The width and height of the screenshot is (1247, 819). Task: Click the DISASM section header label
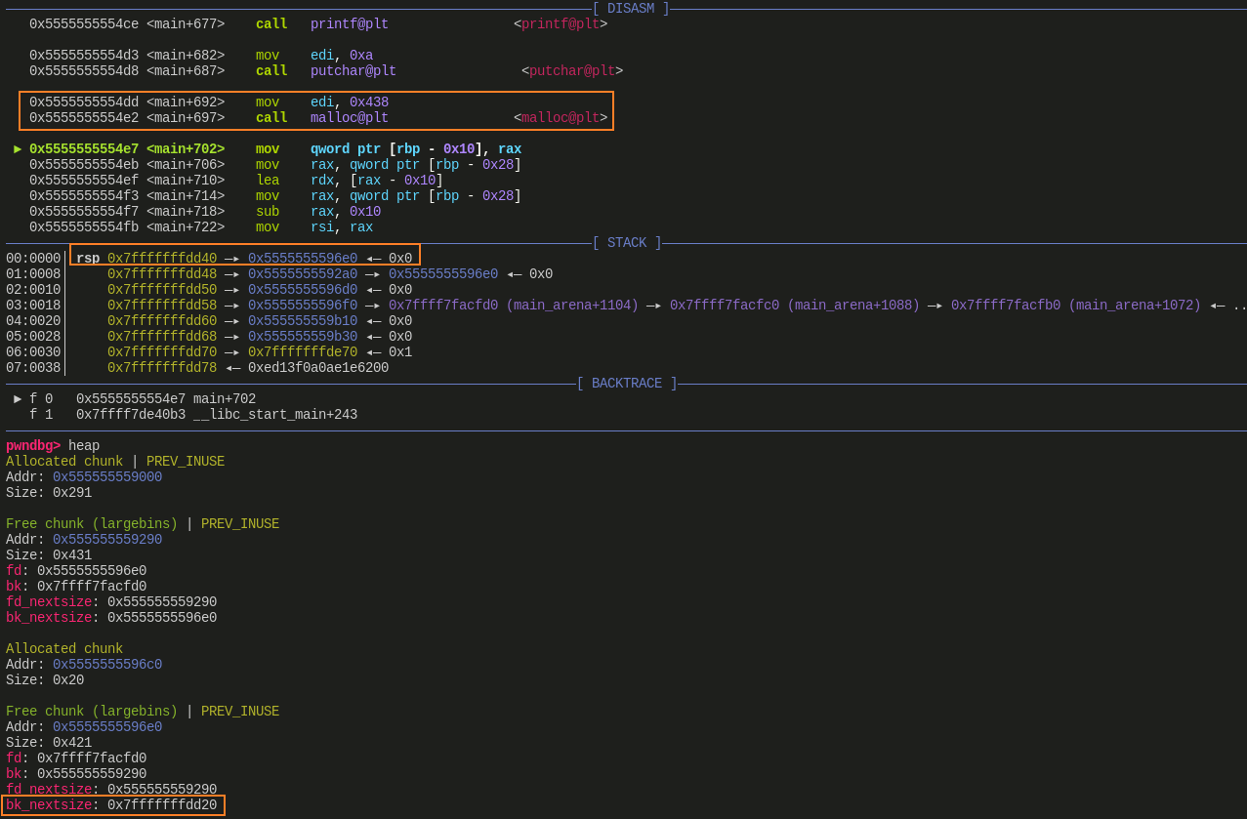pyautogui.click(x=630, y=9)
